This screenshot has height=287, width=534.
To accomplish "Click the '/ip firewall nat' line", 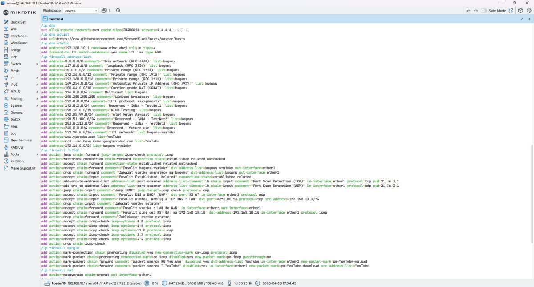I will point(57,271).
